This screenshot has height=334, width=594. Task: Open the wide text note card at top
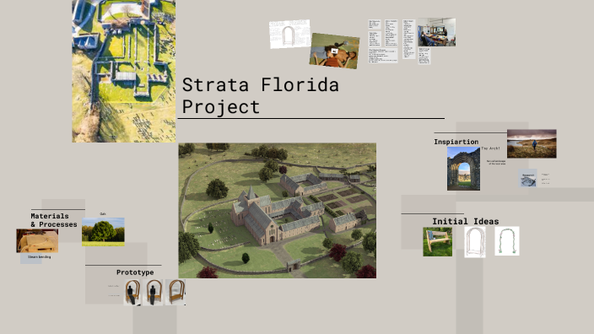382,56
